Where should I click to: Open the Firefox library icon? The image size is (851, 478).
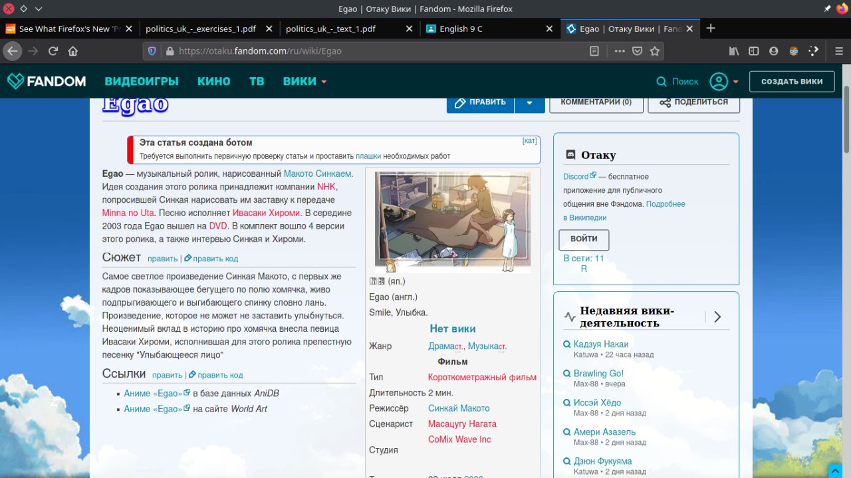734,51
